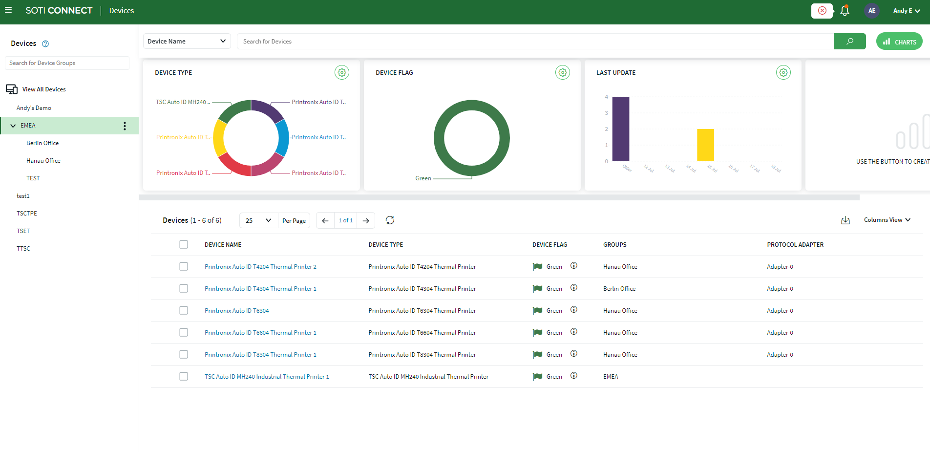The image size is (930, 452).
Task: Select TSCTPE group
Action: click(x=27, y=214)
